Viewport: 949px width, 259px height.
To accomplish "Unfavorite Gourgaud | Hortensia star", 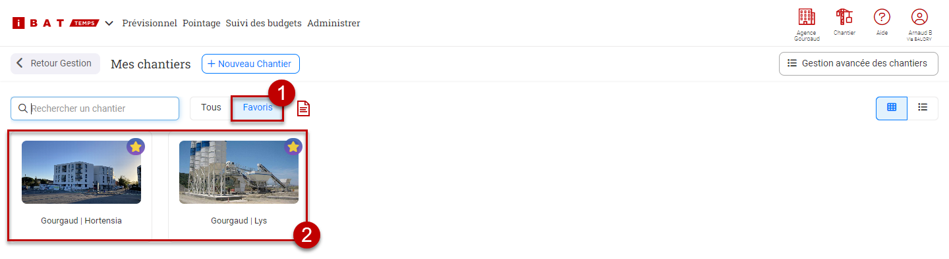I will click(x=136, y=147).
